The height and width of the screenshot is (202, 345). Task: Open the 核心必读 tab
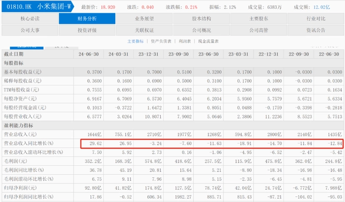click(29, 18)
